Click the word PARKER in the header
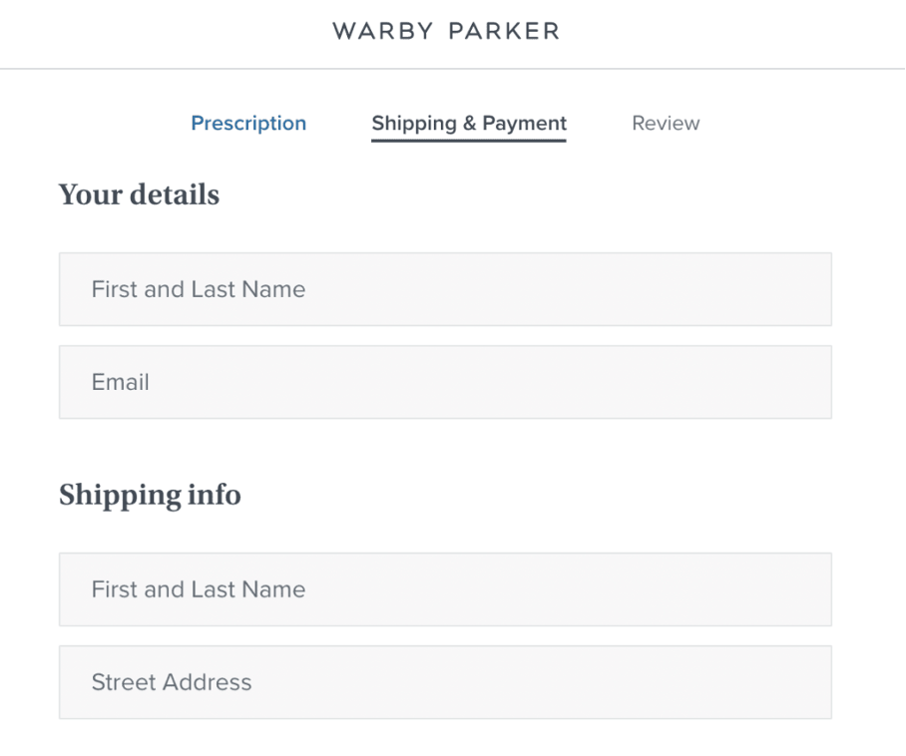This screenshot has width=906, height=756. (504, 31)
